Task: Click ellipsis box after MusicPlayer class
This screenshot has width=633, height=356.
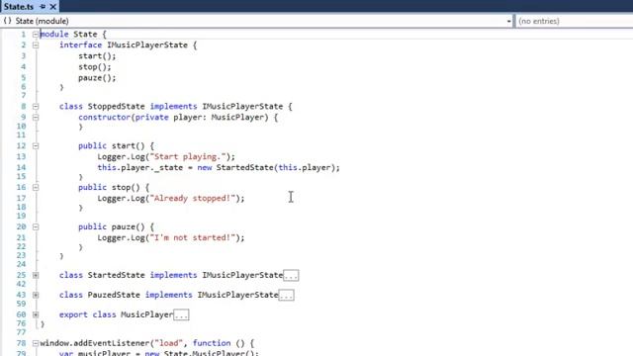Action: click(181, 315)
